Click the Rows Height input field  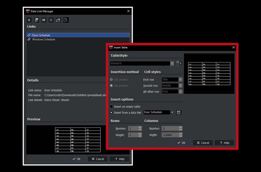[x=133, y=135]
